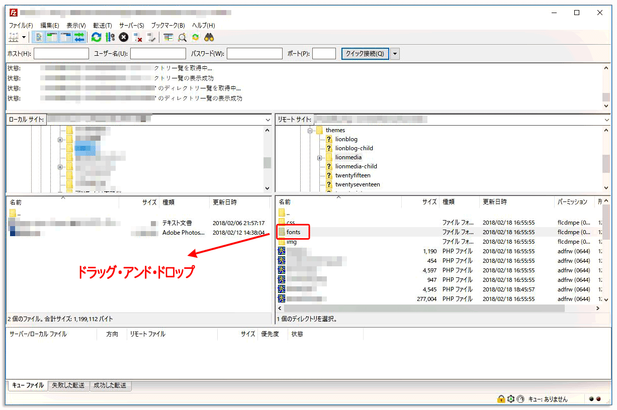The width and height of the screenshot is (617, 410).
Task: Select the fonts folder in the remote pane
Action: pos(294,232)
